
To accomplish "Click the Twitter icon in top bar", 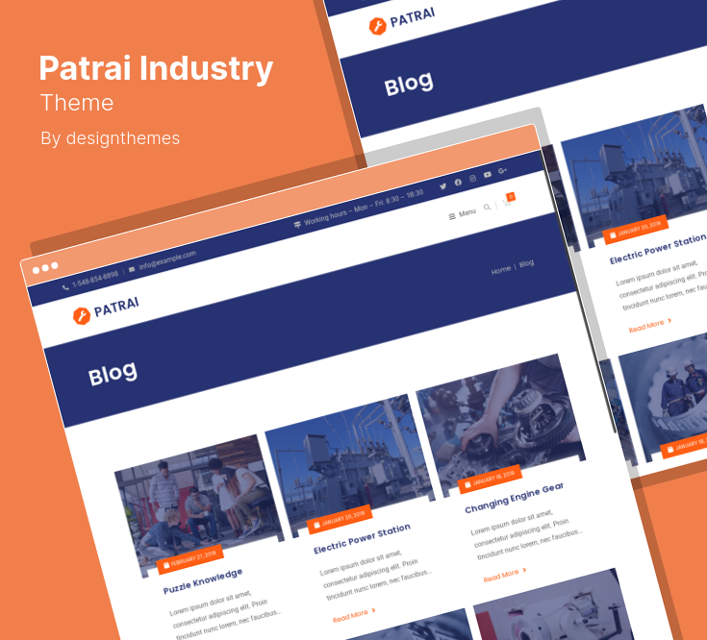I will tap(442, 186).
